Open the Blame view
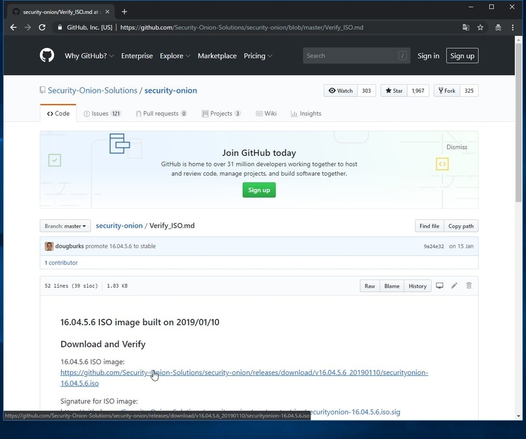Screen dimensions: 526x439 pyautogui.click(x=392, y=286)
